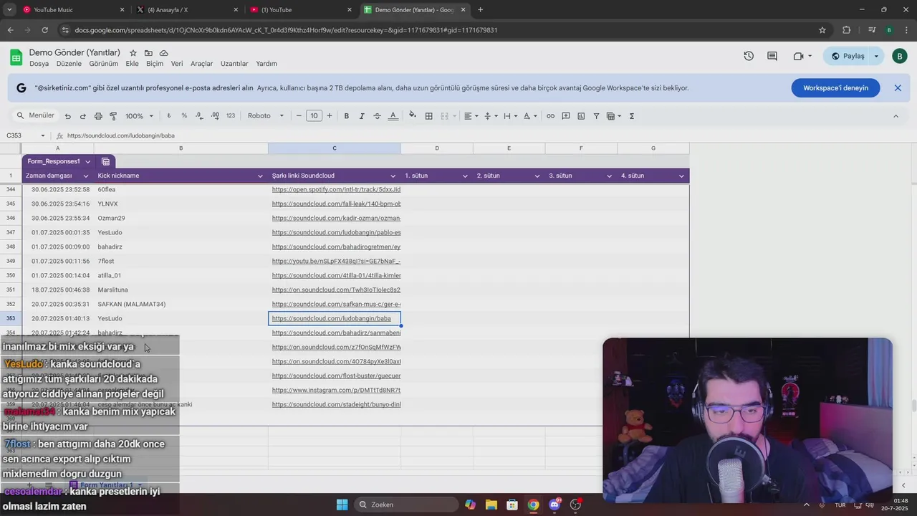Select the Paint format tool
This screenshot has width=917, height=516.
tap(113, 116)
